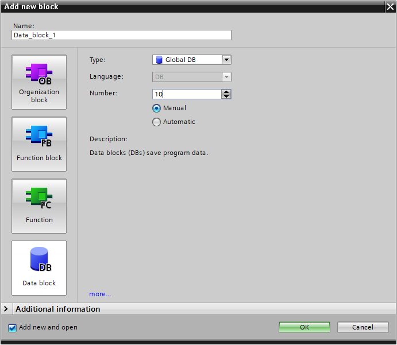The width and height of the screenshot is (397, 345).
Task: Open the Type dropdown arrow
Action: coord(226,60)
